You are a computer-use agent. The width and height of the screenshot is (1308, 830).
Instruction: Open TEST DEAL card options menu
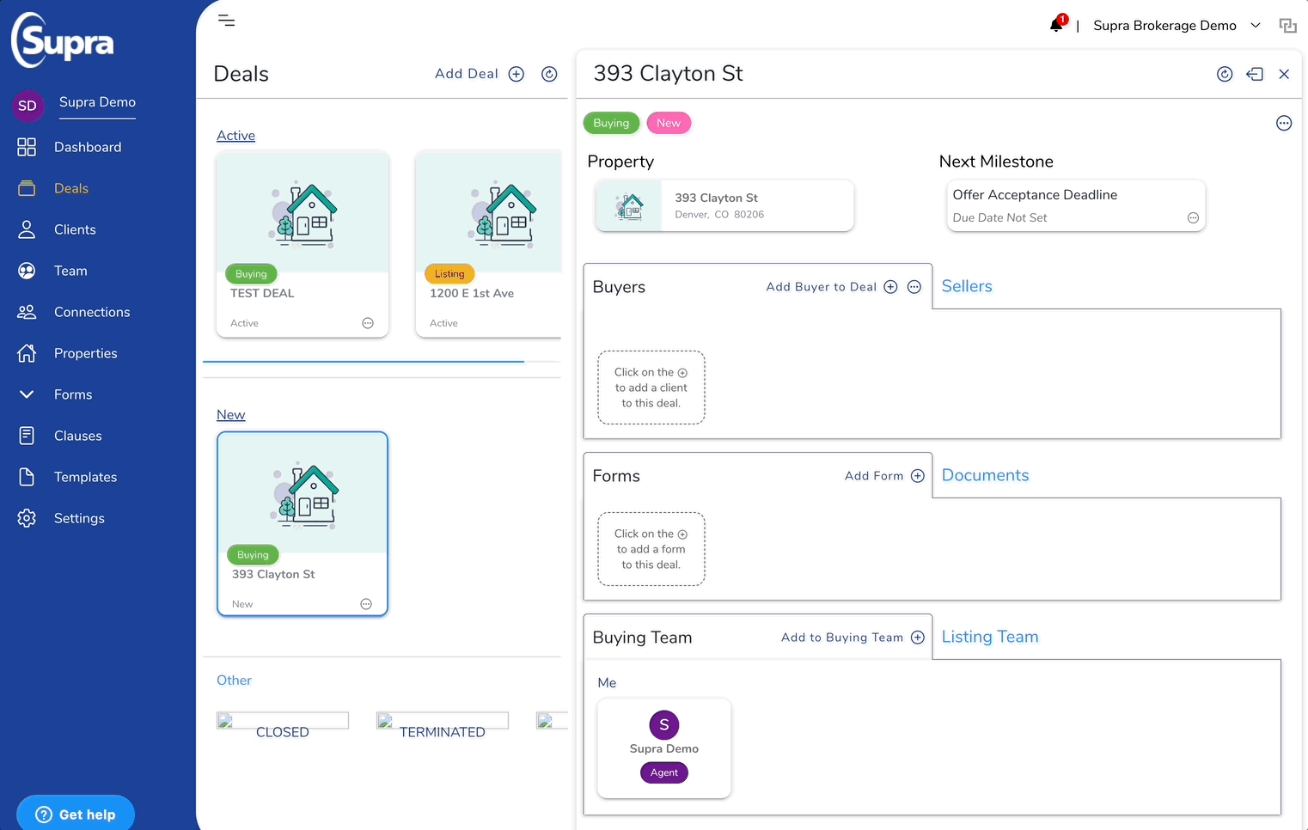368,323
